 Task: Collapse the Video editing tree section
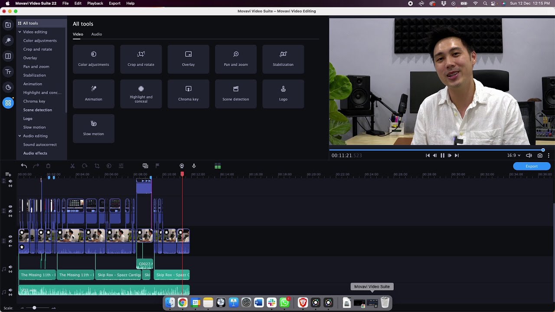[x=20, y=32]
